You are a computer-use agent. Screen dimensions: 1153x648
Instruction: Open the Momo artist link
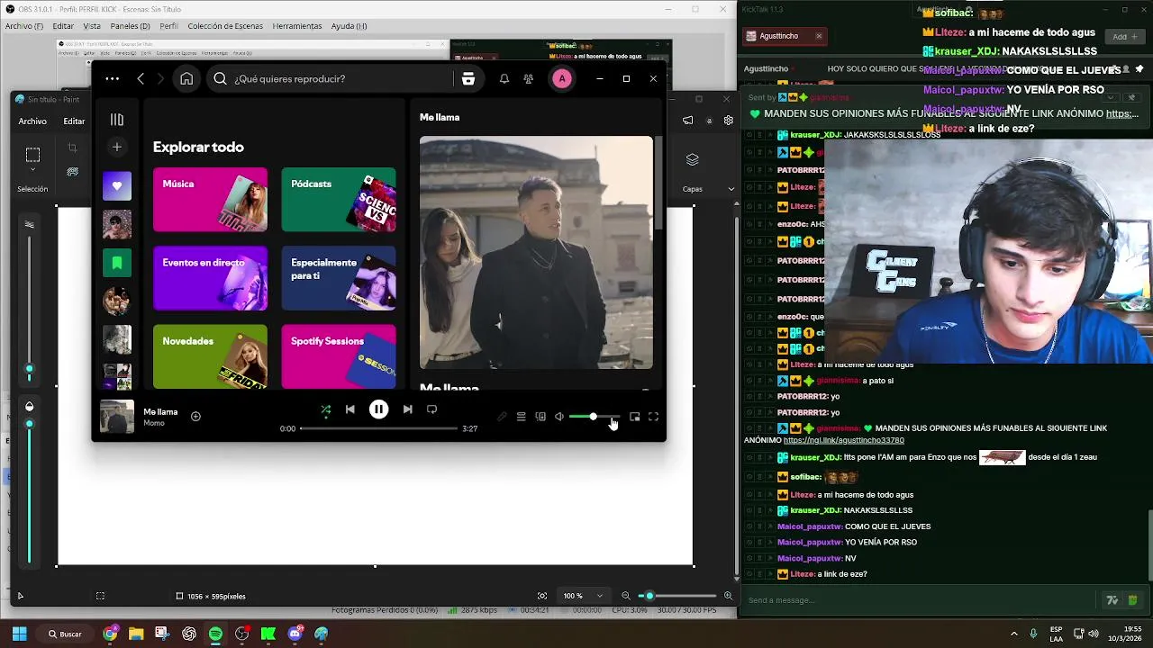coord(154,423)
